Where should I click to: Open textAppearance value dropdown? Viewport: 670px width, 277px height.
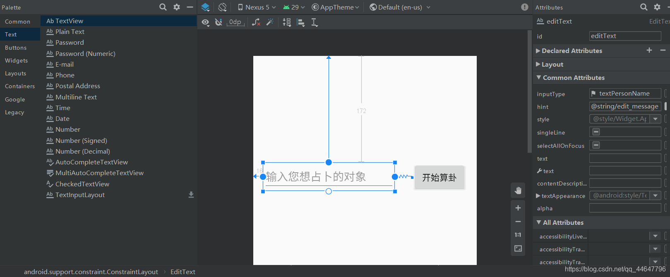point(655,195)
